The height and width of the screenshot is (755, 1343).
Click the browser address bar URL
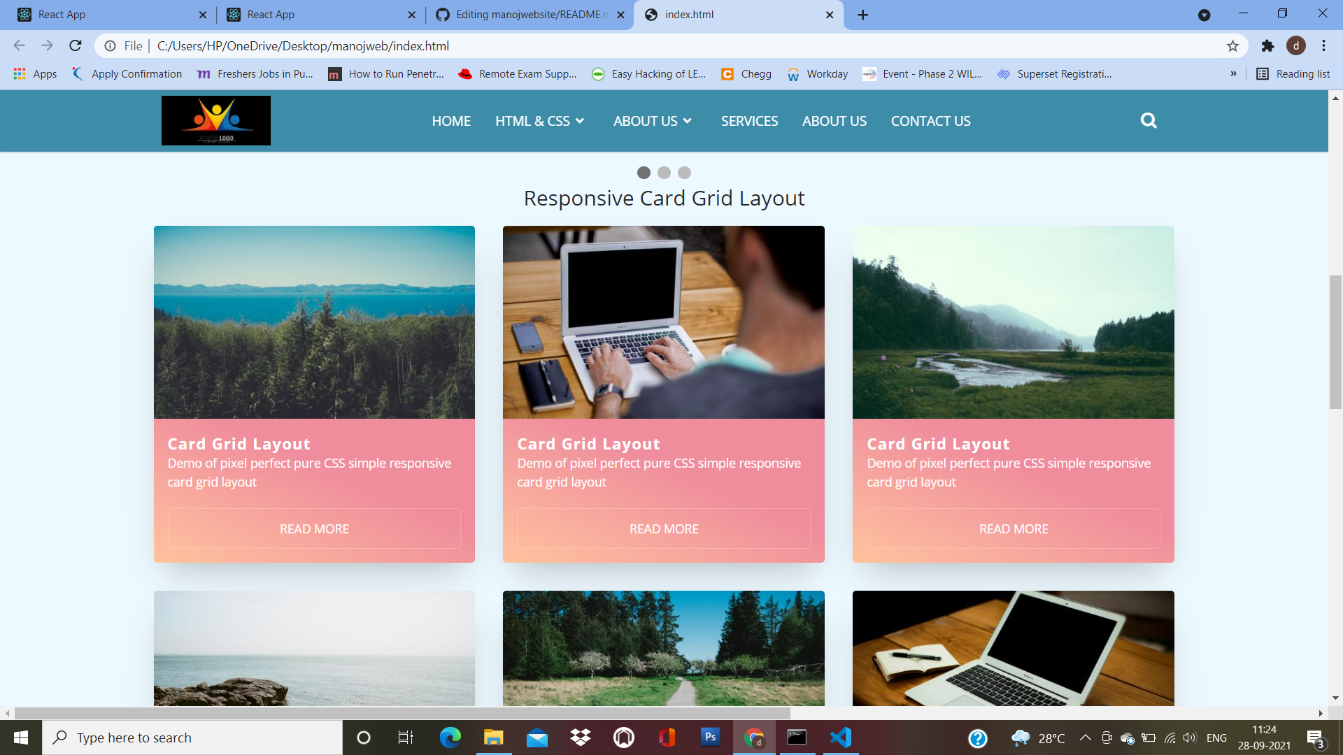point(303,46)
